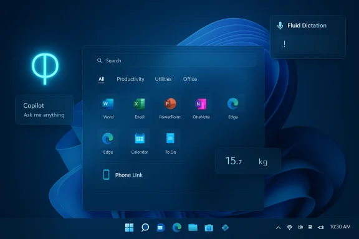The image size is (359, 239).
Task: Open the 10:30 AM clock
Action: coord(340,227)
